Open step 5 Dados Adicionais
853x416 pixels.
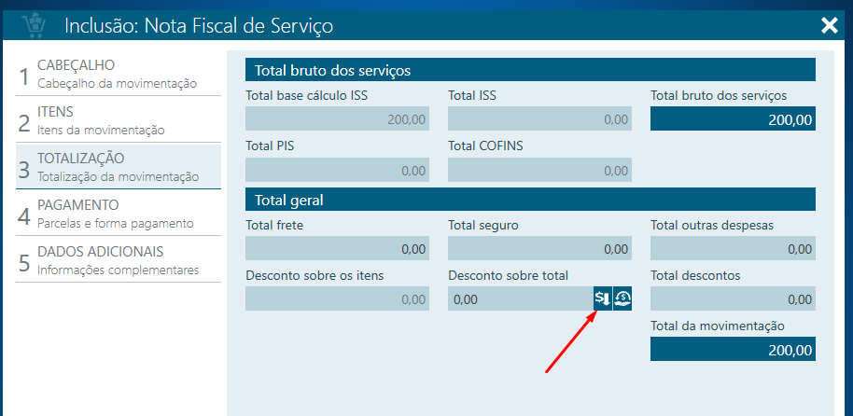118,260
